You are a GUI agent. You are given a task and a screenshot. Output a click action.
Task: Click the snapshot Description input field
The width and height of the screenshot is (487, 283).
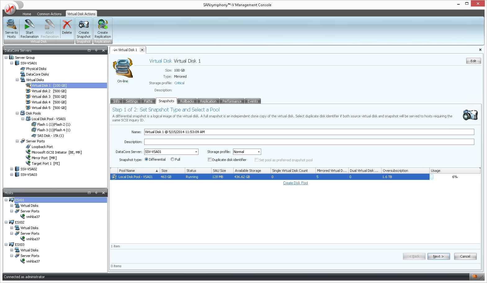(x=309, y=142)
